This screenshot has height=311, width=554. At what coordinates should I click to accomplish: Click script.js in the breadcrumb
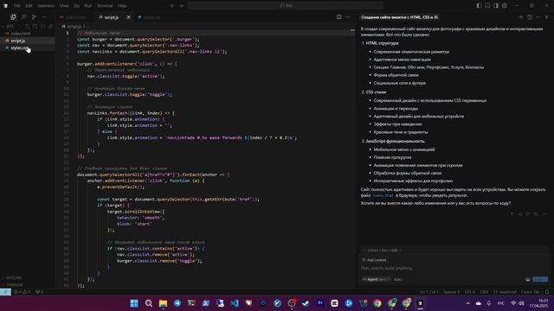[75, 26]
